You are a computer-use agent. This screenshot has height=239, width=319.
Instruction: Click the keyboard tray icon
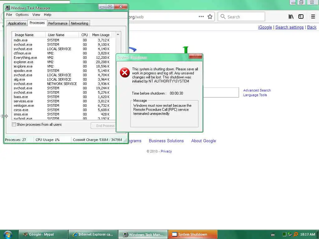coord(273,235)
